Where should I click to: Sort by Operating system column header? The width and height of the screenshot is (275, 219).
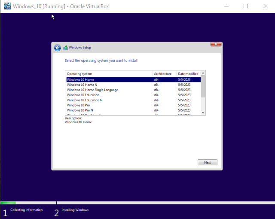pos(109,74)
